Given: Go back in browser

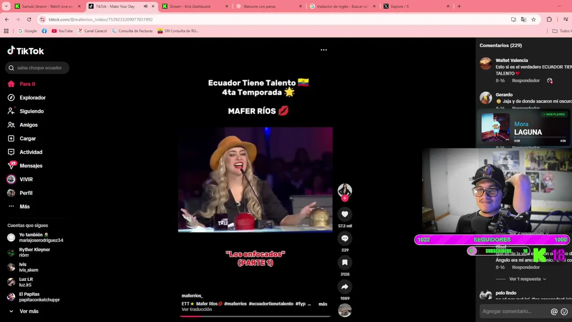Looking at the screenshot, I should (7, 20).
